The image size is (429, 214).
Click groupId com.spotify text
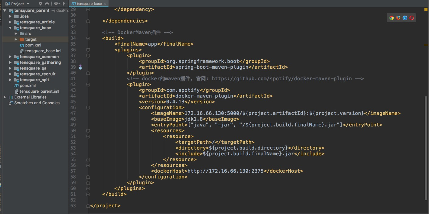pyautogui.click(x=183, y=90)
